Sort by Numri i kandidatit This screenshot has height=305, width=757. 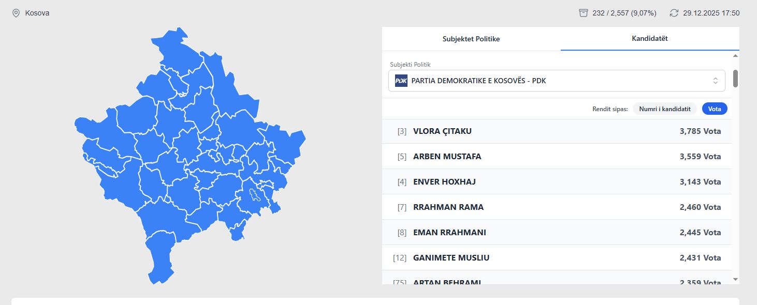pos(664,109)
